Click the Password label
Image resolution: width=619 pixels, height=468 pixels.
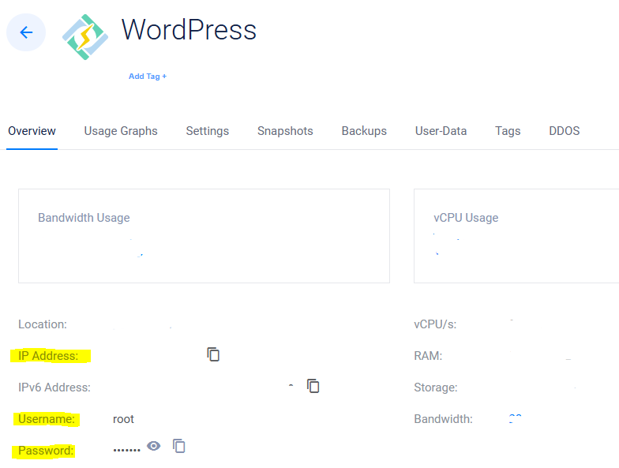(46, 450)
